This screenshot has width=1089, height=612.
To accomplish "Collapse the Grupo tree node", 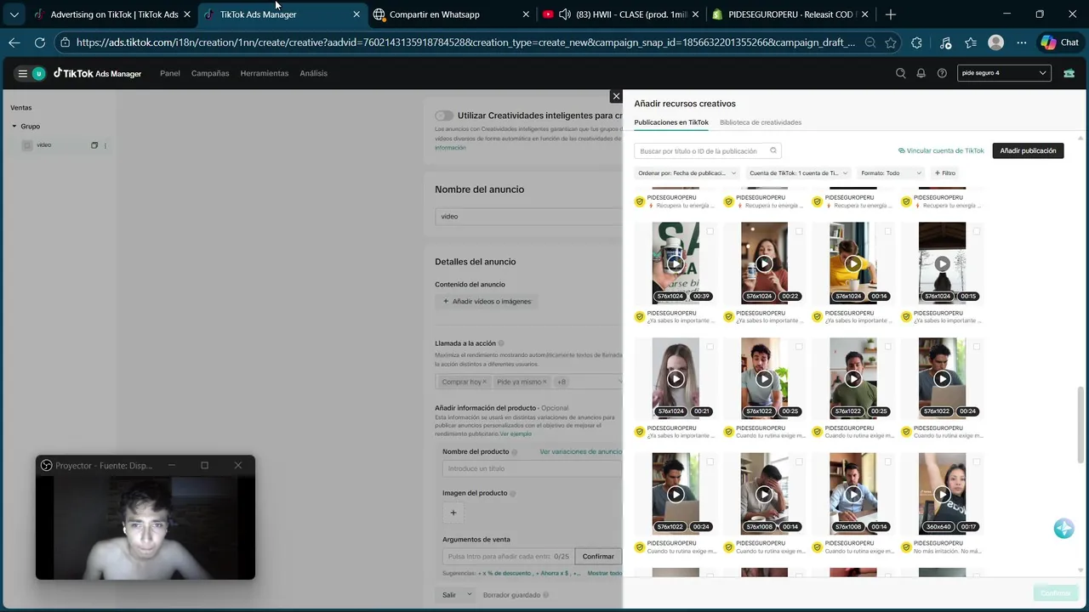I will click(x=14, y=127).
